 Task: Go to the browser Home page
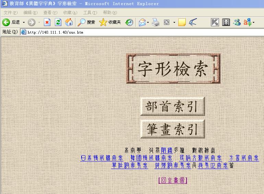[x=69, y=22]
